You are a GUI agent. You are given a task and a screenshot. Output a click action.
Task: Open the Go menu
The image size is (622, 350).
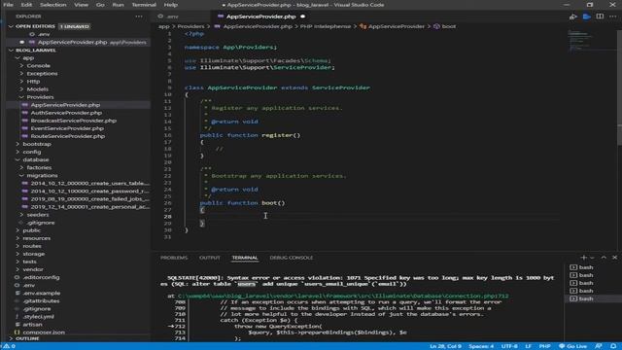pyautogui.click(x=100, y=5)
